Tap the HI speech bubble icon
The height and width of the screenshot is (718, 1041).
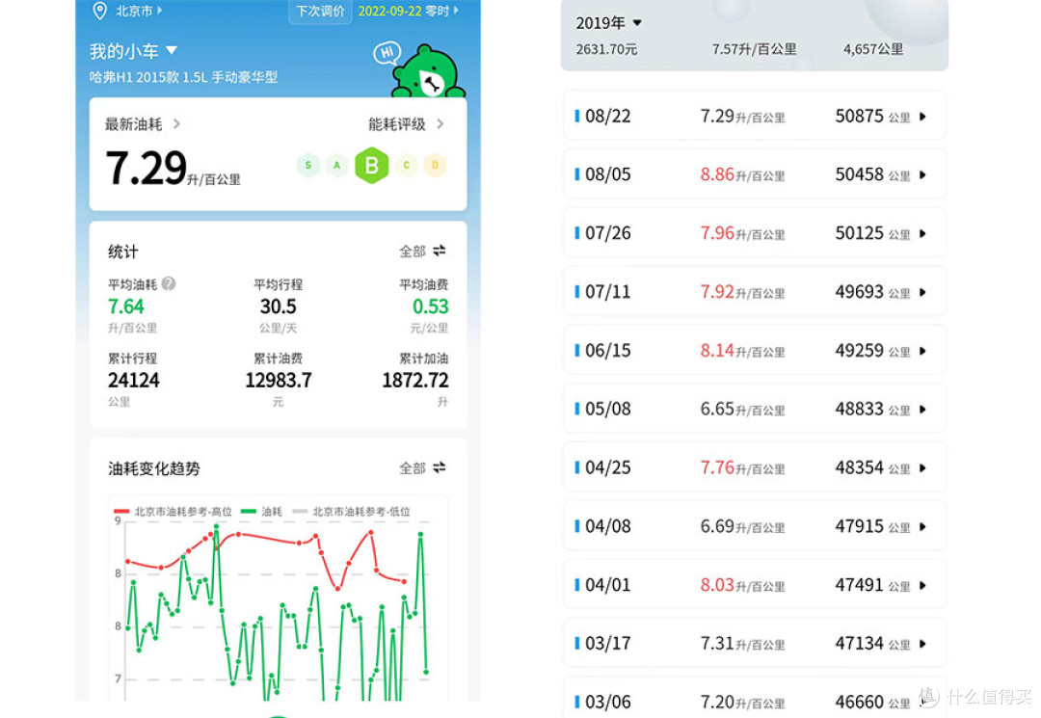[x=387, y=52]
